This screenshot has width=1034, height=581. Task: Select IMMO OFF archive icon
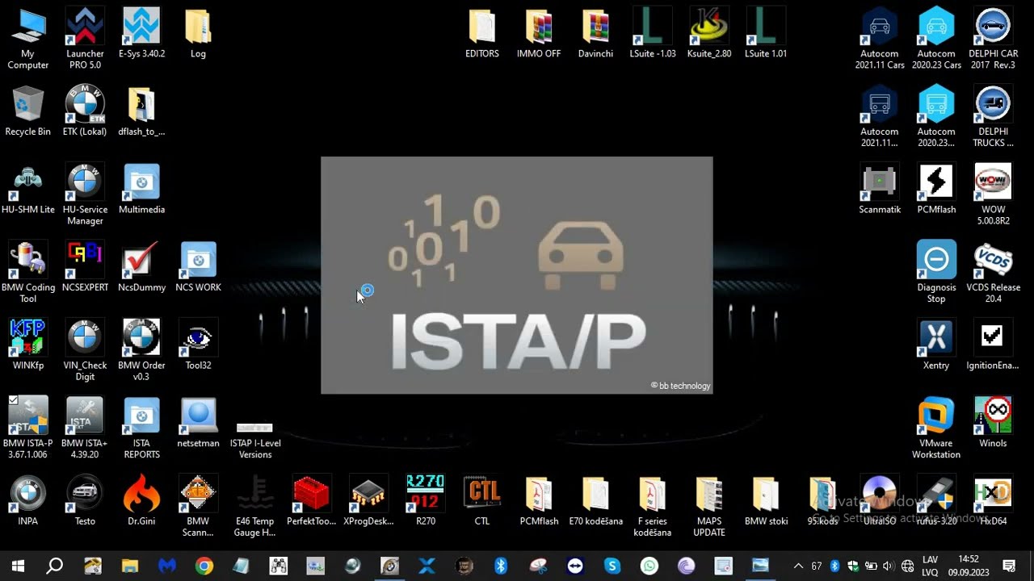coord(539,33)
